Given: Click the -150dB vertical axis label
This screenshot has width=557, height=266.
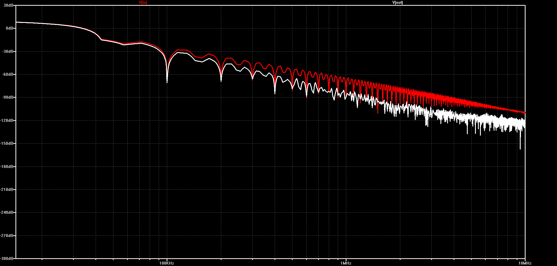Looking at the screenshot, I should 7,143.
